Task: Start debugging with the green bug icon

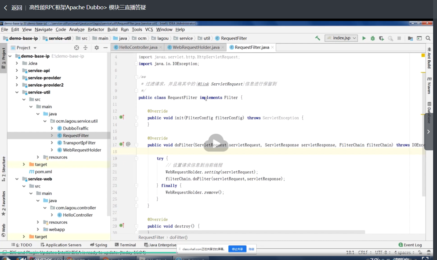Action: click(373, 38)
